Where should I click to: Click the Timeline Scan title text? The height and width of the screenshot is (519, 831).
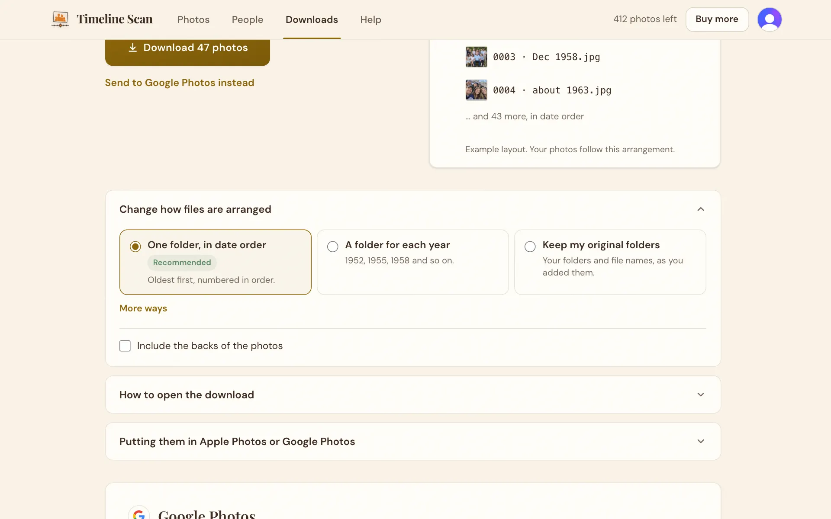pyautogui.click(x=115, y=19)
